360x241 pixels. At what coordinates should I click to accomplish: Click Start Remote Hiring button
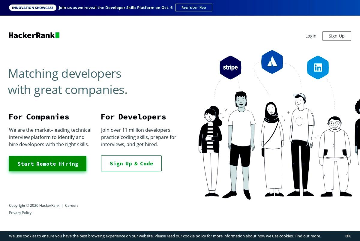coord(48,164)
